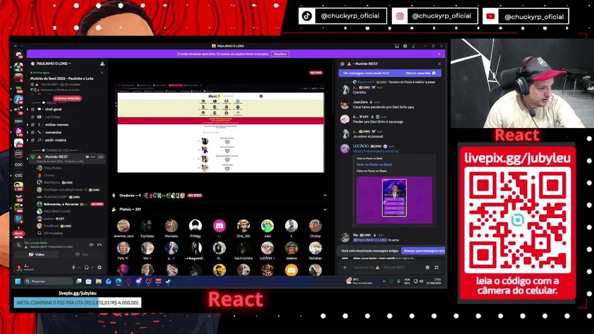This screenshot has width=594, height=334.
Task: Open the speech bubble icon beside Mutirão IBEST
Action: tap(342, 64)
